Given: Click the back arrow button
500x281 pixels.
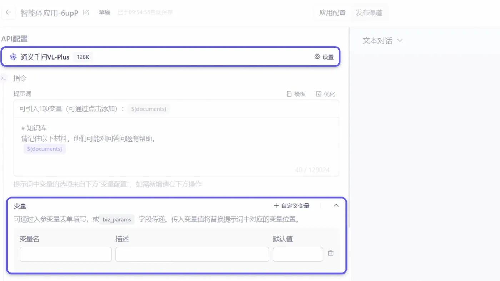Looking at the screenshot, I should click(9, 12).
